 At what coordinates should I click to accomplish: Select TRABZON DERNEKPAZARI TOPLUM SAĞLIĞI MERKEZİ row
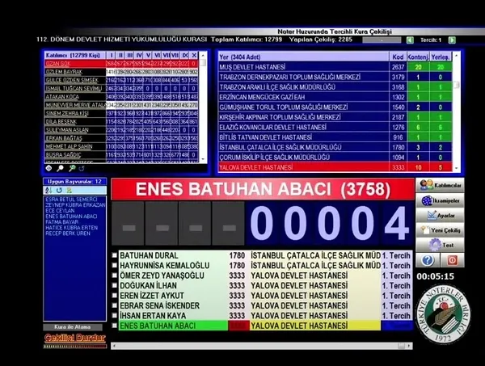coord(335,77)
